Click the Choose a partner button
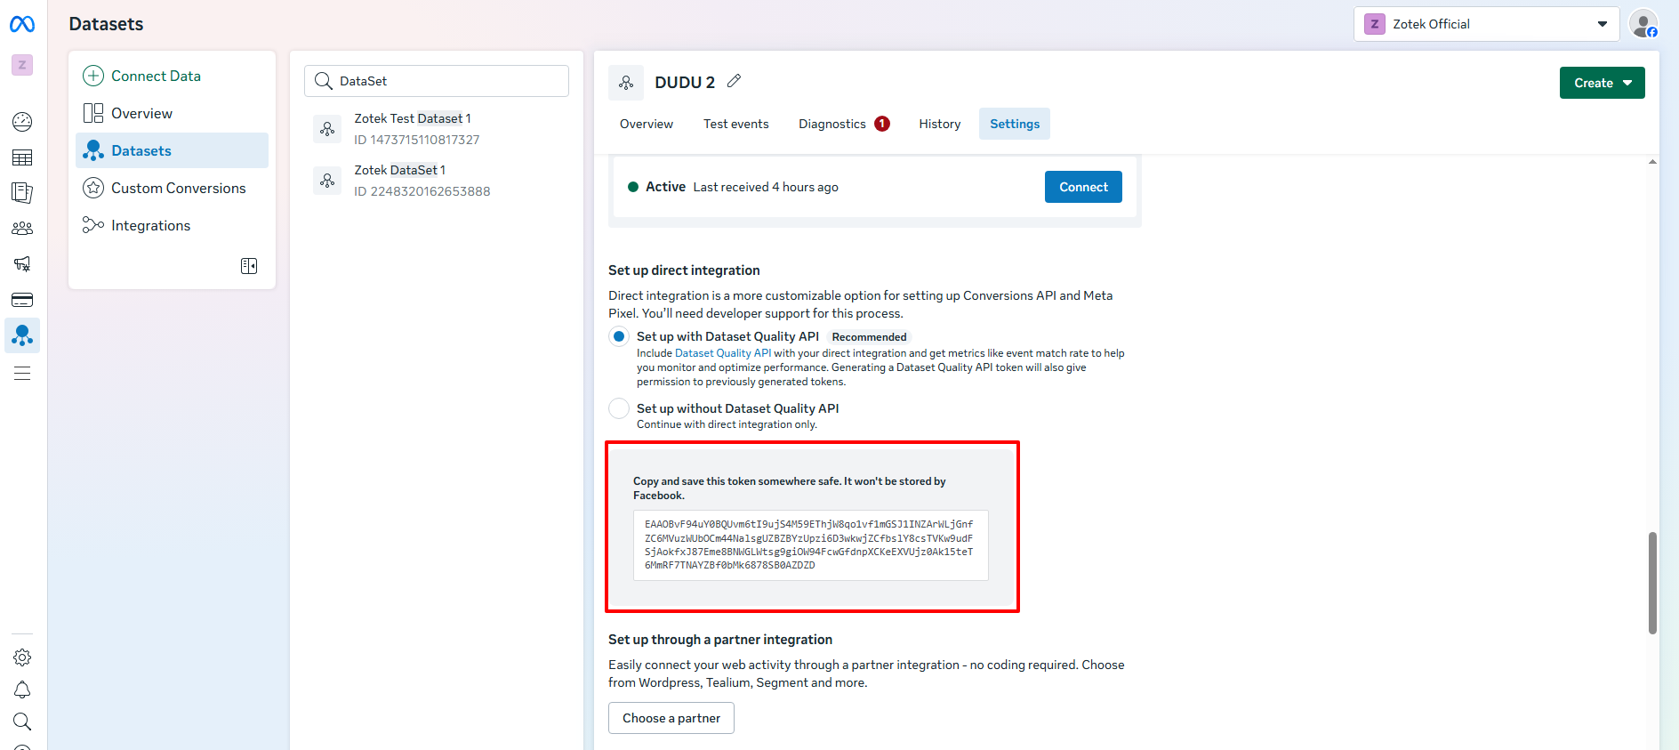Image resolution: width=1679 pixels, height=750 pixels. click(x=671, y=718)
